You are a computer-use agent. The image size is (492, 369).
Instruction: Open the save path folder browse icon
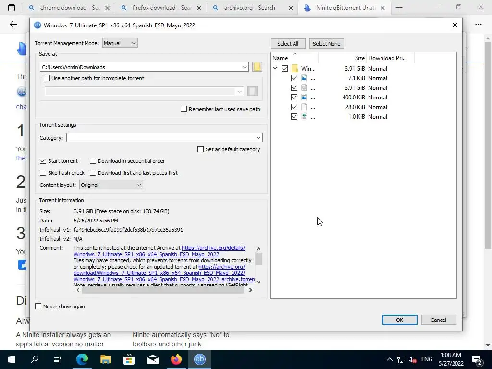pos(257,67)
